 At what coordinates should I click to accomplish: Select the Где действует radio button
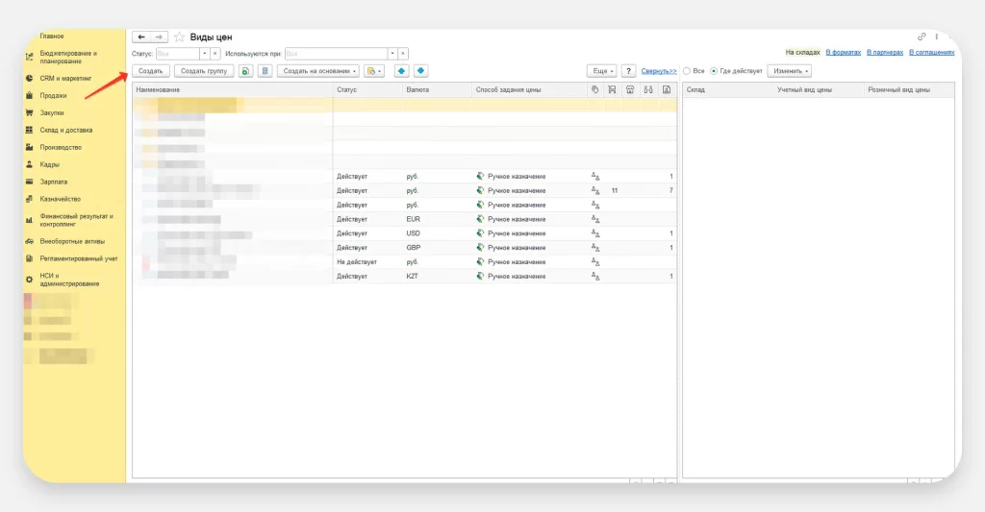[713, 71]
